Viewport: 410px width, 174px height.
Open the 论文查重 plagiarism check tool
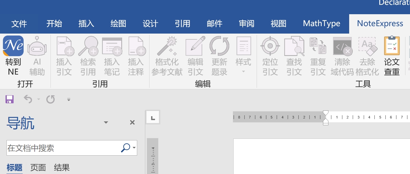(392, 56)
